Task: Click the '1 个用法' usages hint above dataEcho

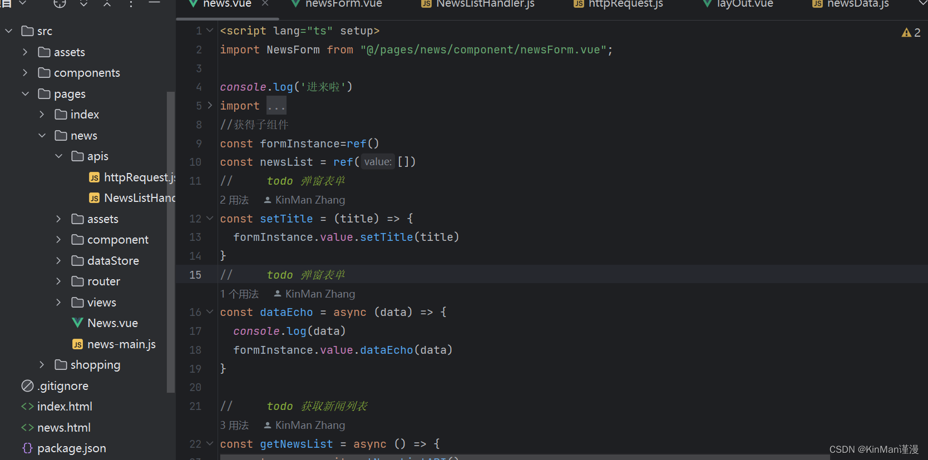Action: pos(239,294)
